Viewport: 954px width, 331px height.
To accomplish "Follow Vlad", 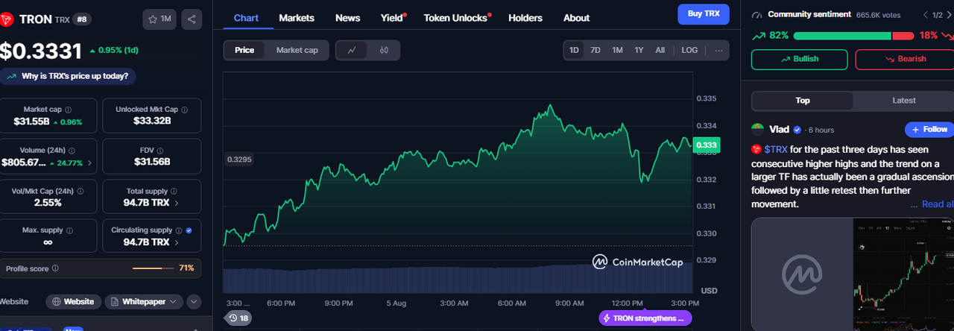I will pyautogui.click(x=929, y=130).
